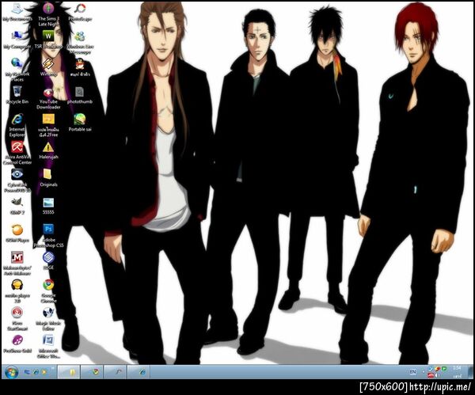Launch Magic Movie Editor

coord(48,319)
